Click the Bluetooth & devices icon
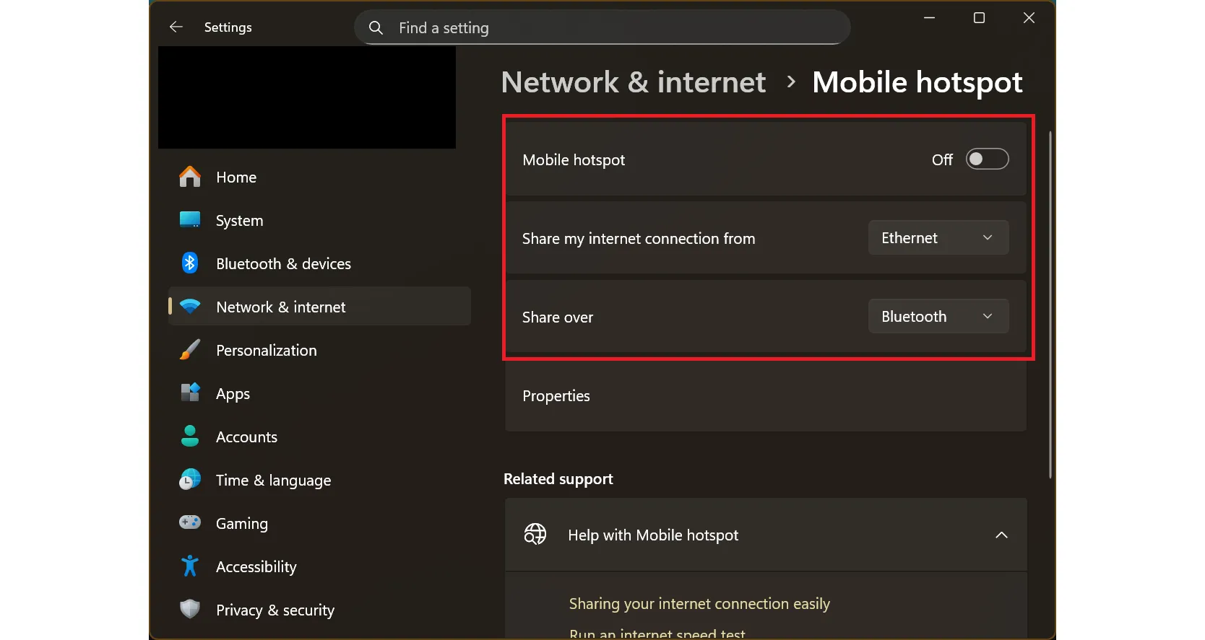The width and height of the screenshot is (1205, 640). click(190, 263)
